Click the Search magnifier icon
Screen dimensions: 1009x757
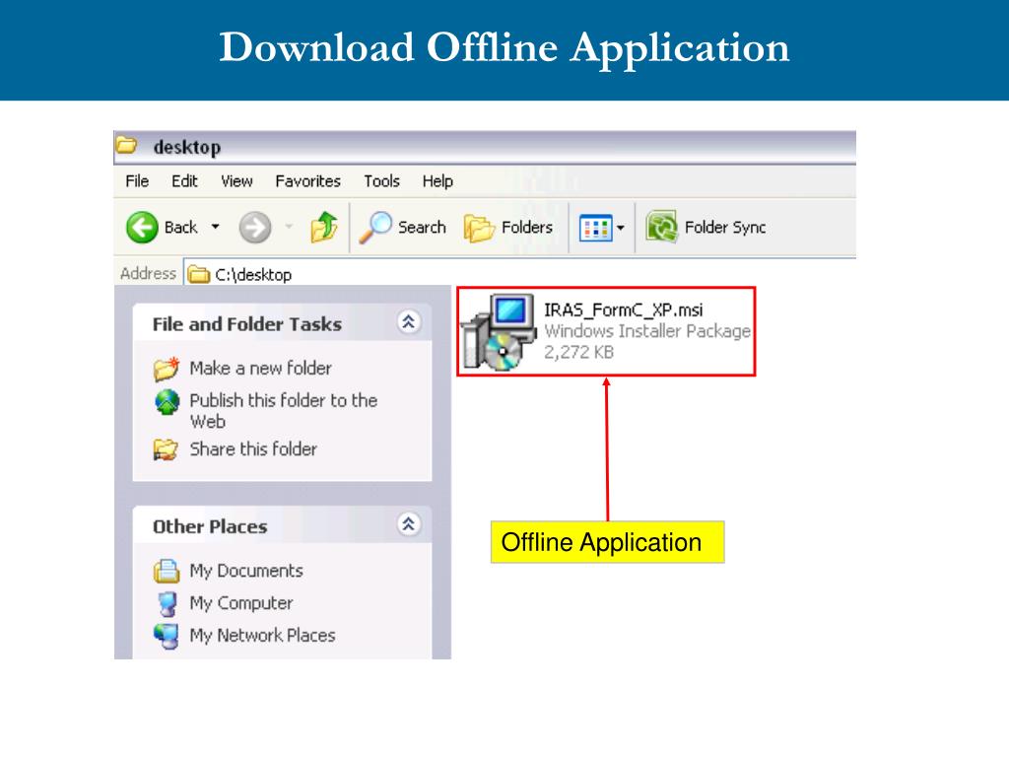point(375,228)
